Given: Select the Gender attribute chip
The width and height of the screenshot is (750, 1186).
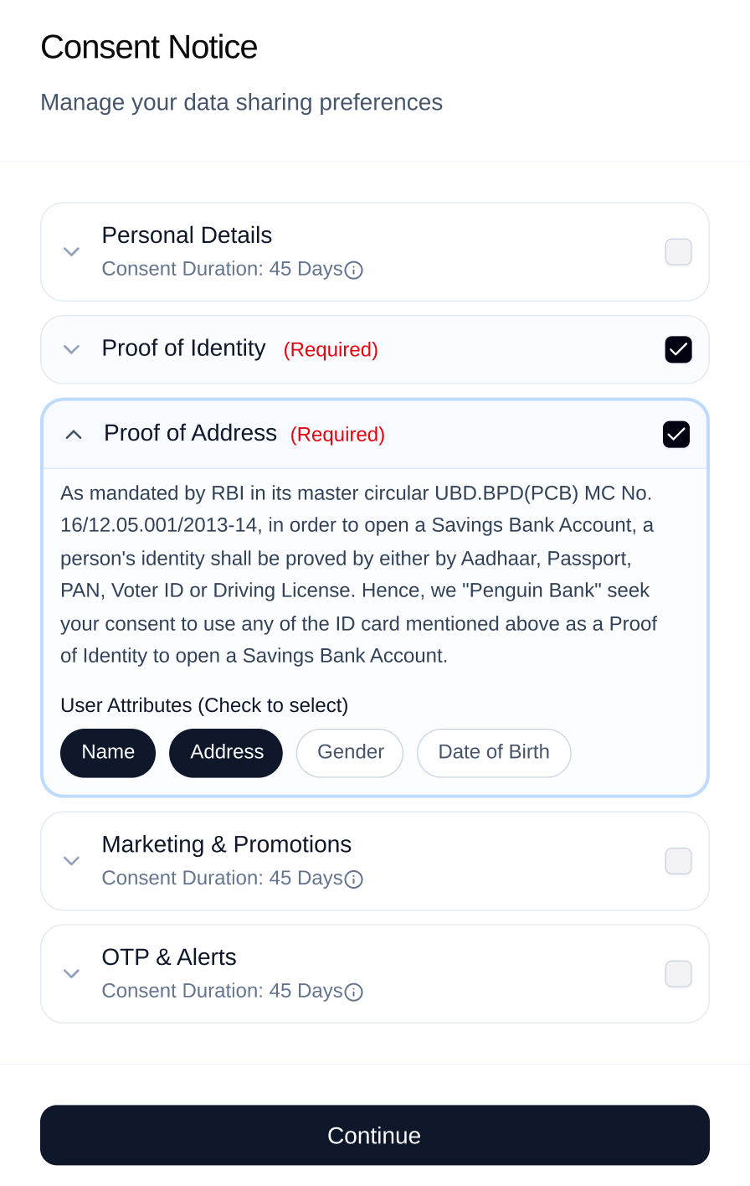Looking at the screenshot, I should [x=350, y=752].
